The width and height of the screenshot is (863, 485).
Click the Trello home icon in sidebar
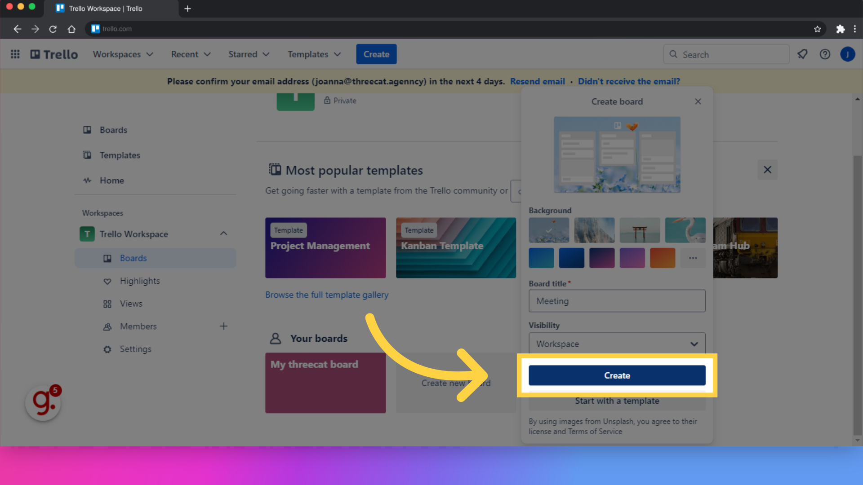87,180
